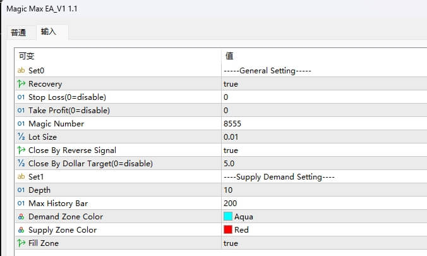Image resolution: width=427 pixels, height=256 pixels.
Task: Click the 值 column header
Action: (229, 56)
